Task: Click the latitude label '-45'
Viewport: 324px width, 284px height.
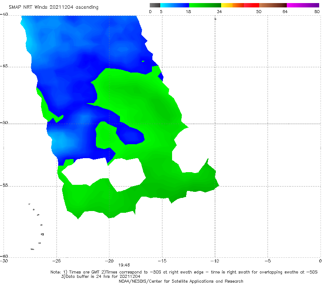Action: pos(4,66)
